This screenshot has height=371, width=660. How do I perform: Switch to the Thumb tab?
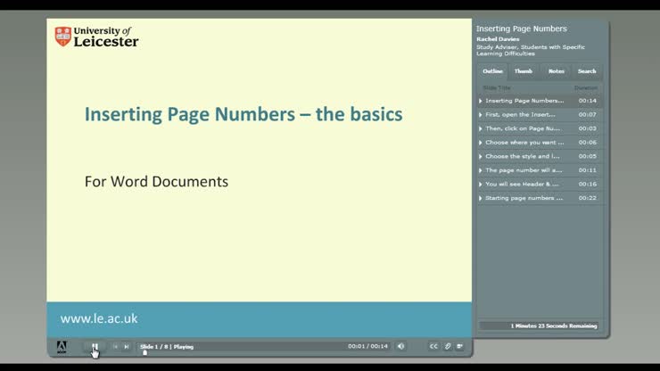point(524,71)
